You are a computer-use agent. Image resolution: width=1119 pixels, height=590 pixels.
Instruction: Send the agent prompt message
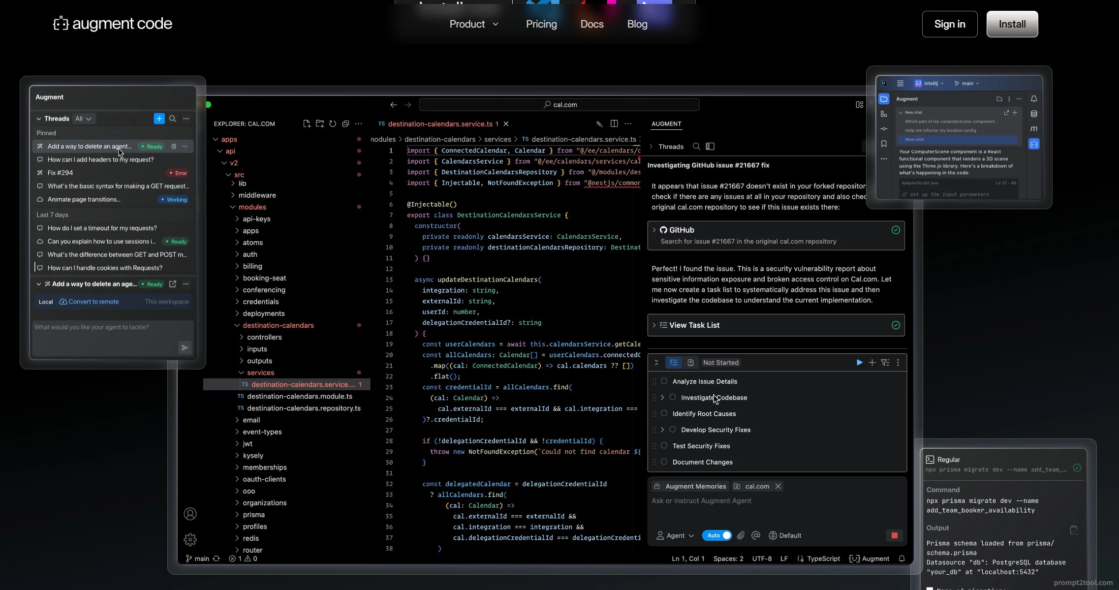tap(185, 347)
